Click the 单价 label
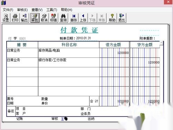 [45, 103]
